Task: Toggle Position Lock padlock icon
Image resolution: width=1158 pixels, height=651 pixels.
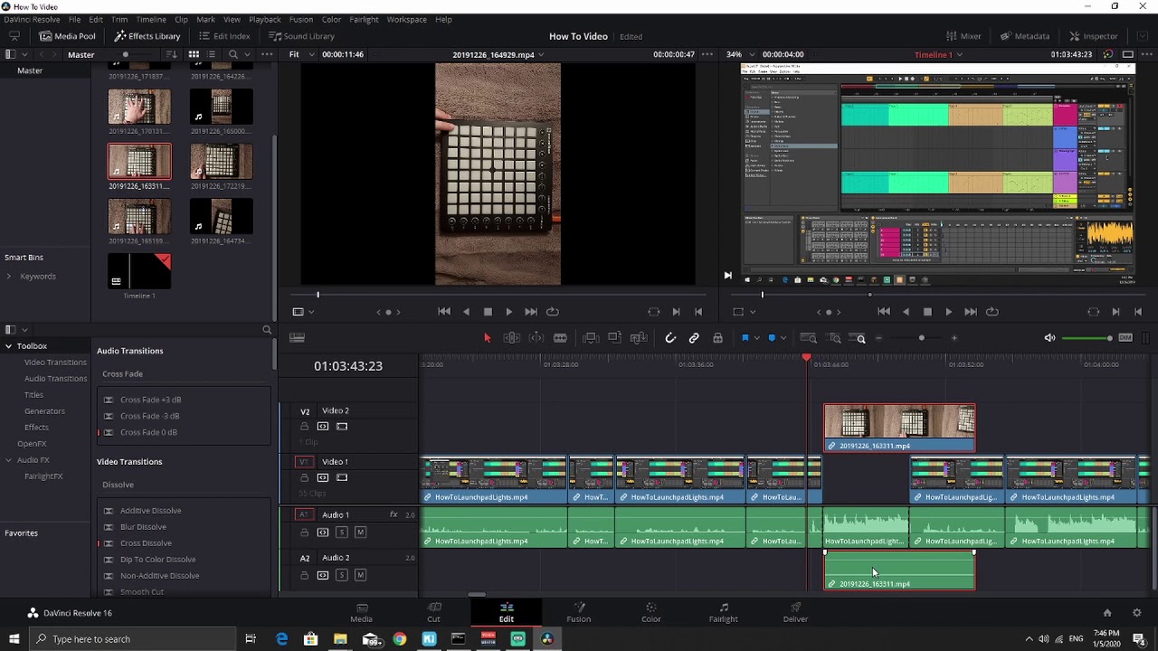Action: pyautogui.click(x=717, y=338)
